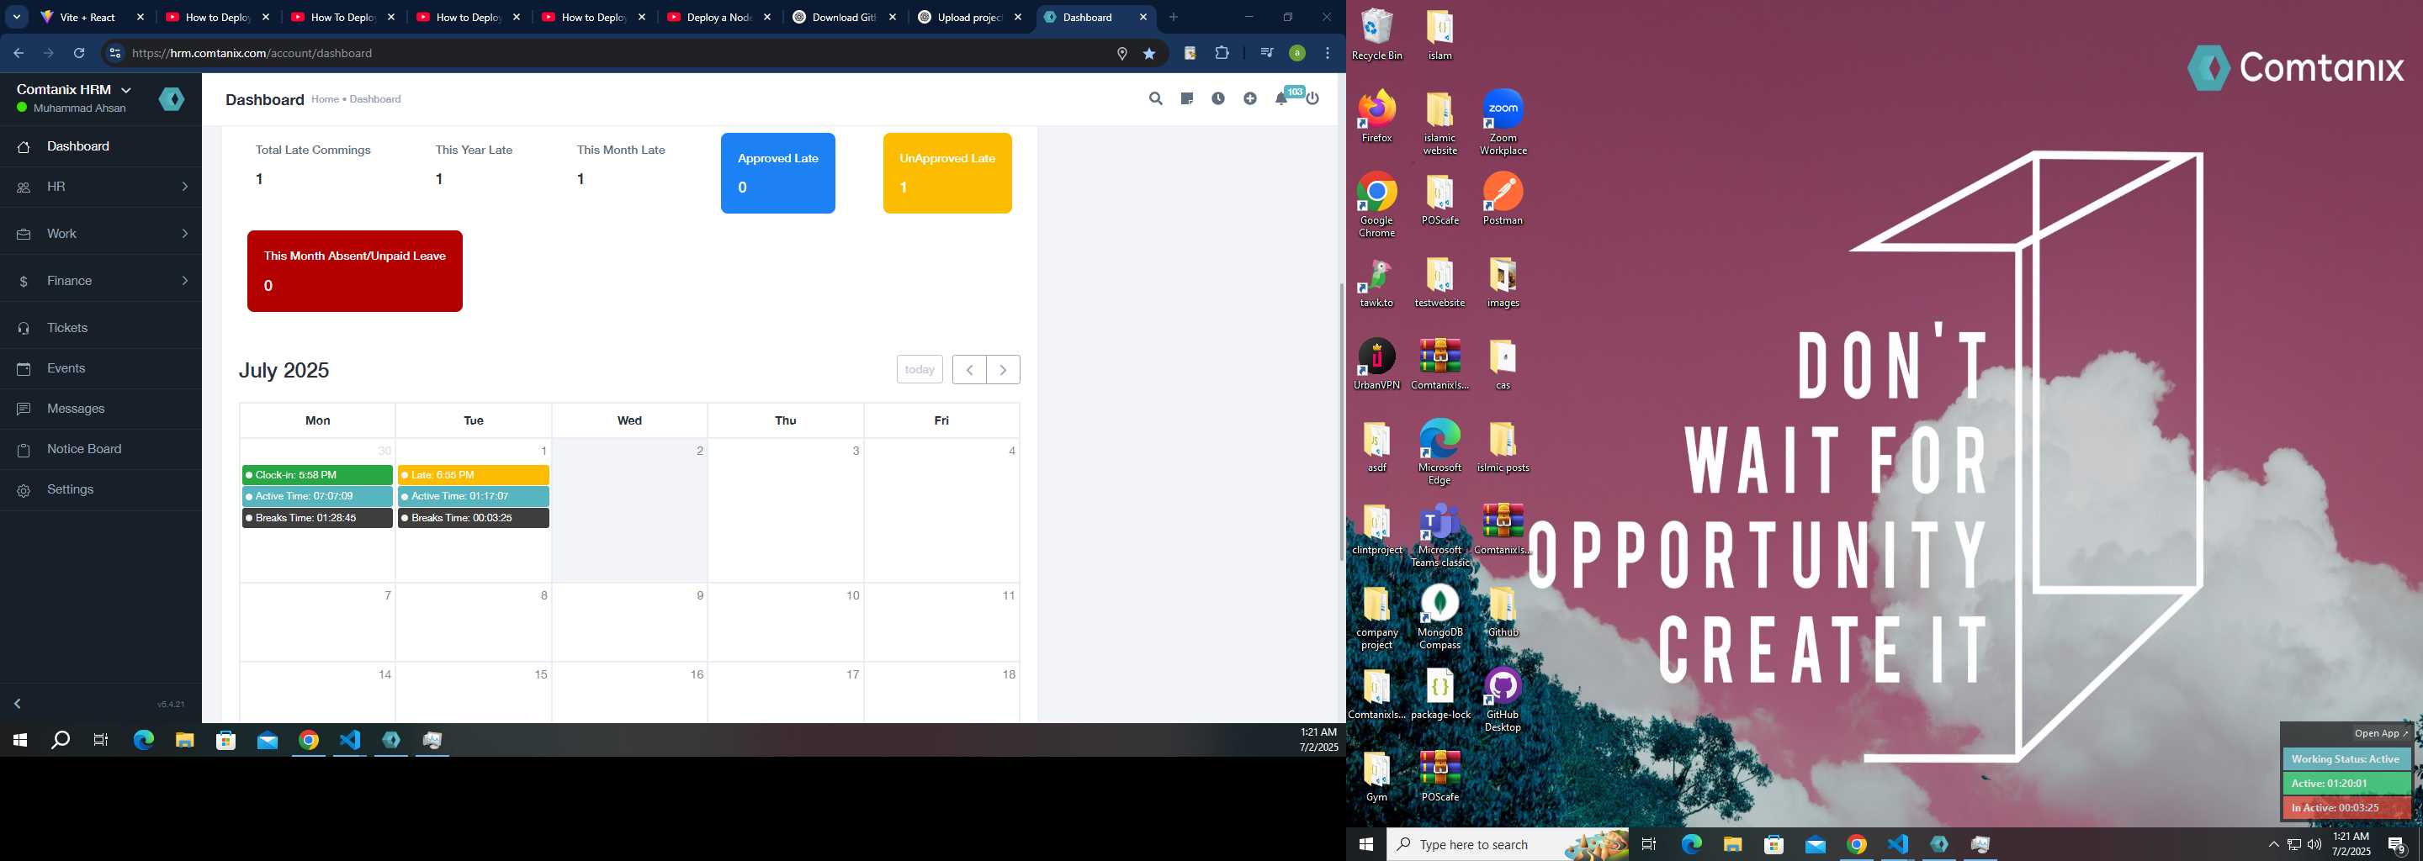Open the package-lock file on the desktop
The height and width of the screenshot is (861, 2423).
click(1439, 694)
